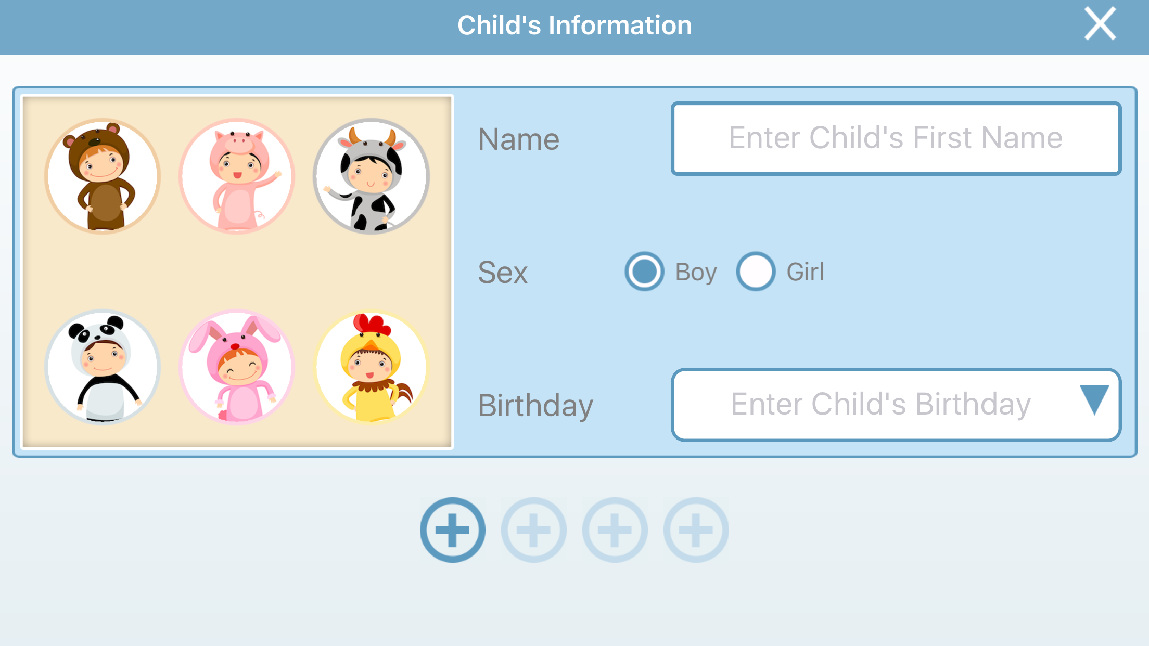The height and width of the screenshot is (646, 1149).
Task: Choose the cow costume avatar
Action: 371,176
